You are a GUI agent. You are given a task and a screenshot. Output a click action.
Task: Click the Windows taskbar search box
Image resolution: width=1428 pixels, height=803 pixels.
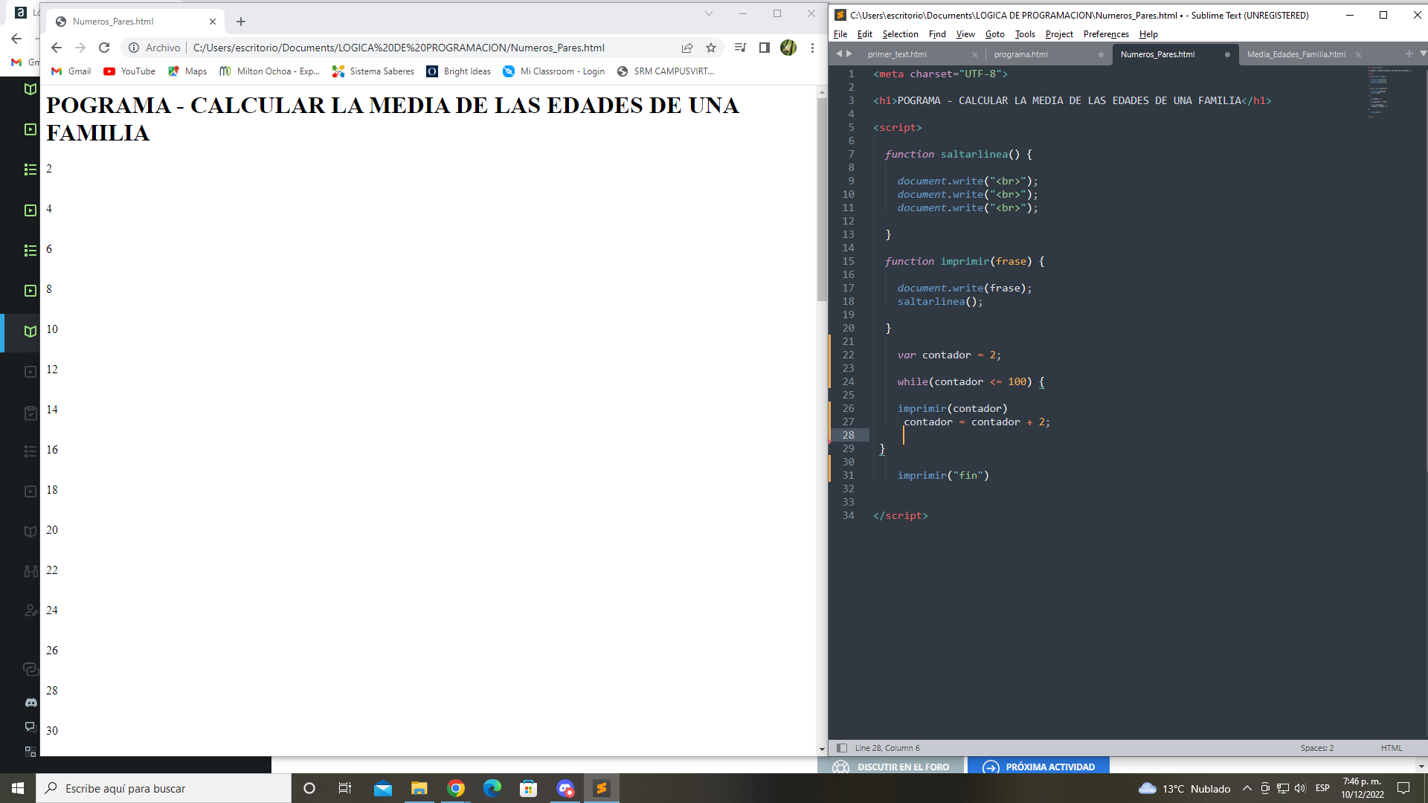(x=164, y=788)
